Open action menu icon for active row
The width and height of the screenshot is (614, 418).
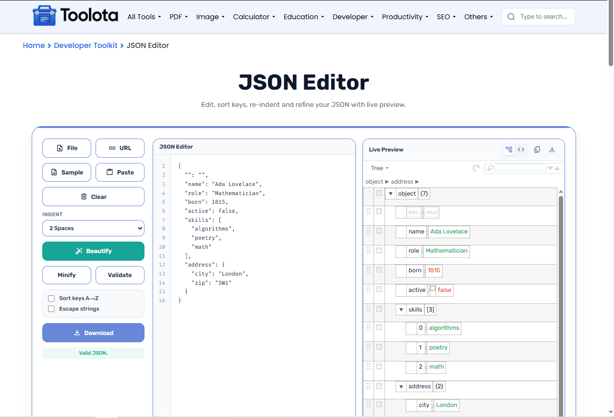click(x=379, y=289)
